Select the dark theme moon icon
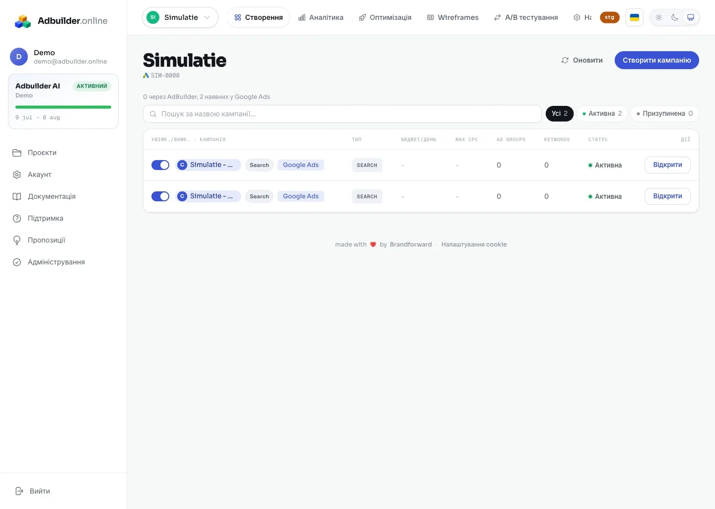This screenshot has height=509, width=715. point(675,17)
